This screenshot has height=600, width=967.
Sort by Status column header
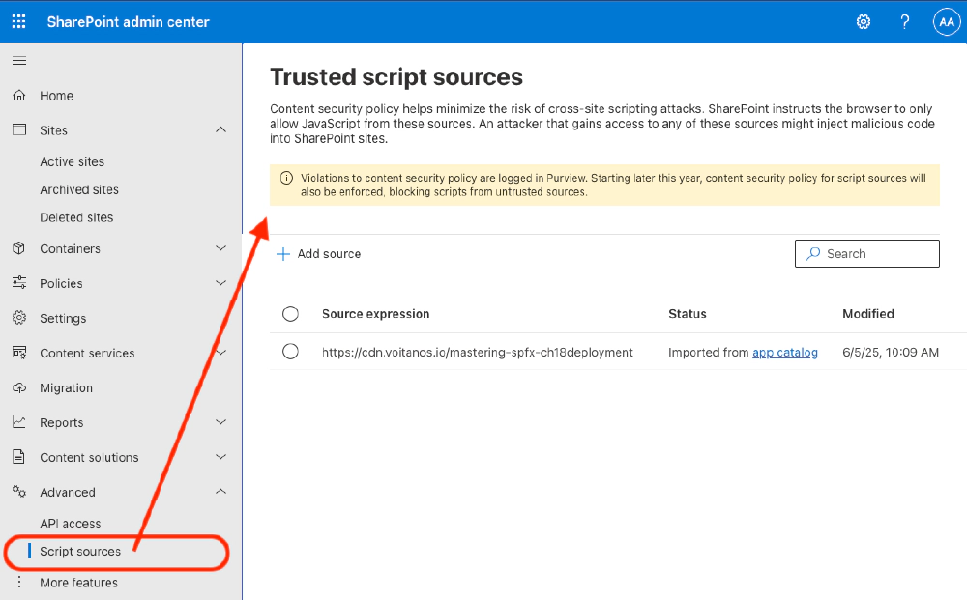pyautogui.click(x=688, y=314)
